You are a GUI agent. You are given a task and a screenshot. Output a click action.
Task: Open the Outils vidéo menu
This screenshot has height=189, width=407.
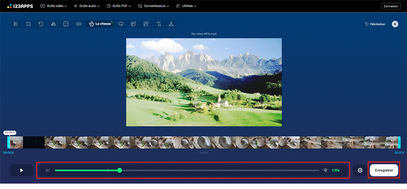pyautogui.click(x=53, y=6)
